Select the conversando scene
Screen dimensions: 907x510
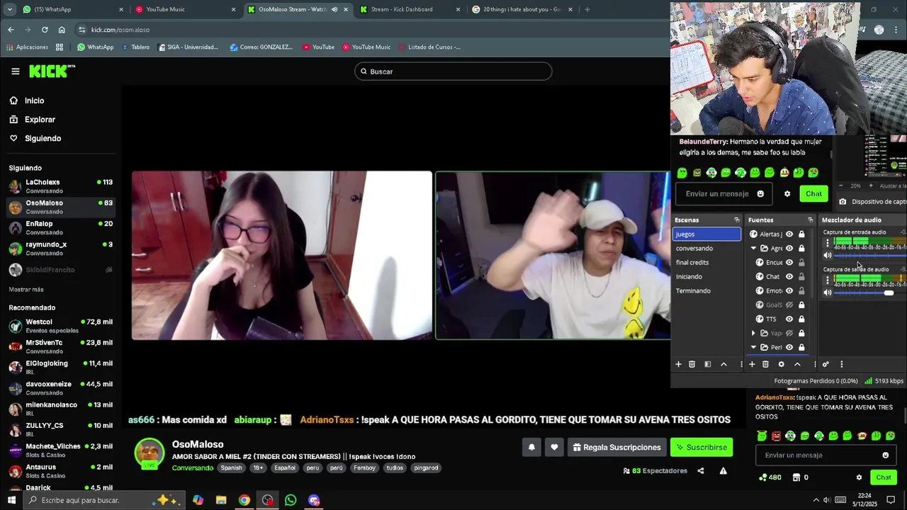[706, 248]
